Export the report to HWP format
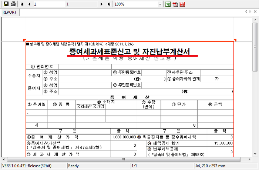Viewport: 259px width, 170px height. (182, 4)
